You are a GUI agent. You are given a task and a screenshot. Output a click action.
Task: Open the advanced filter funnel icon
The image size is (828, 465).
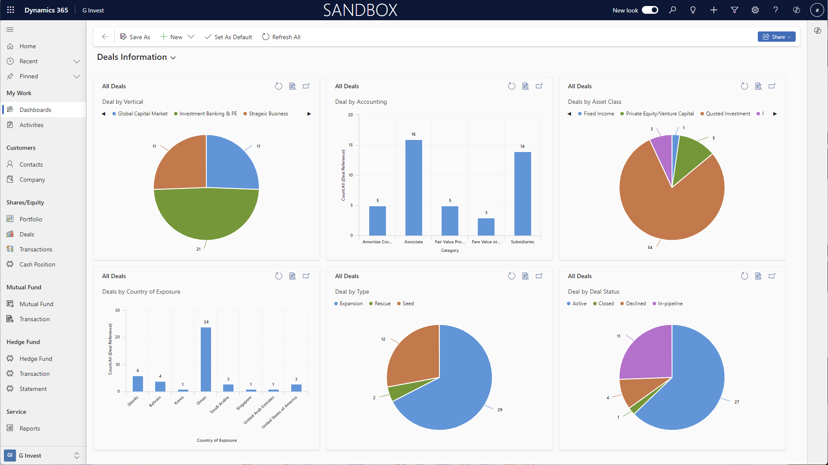pyautogui.click(x=735, y=10)
